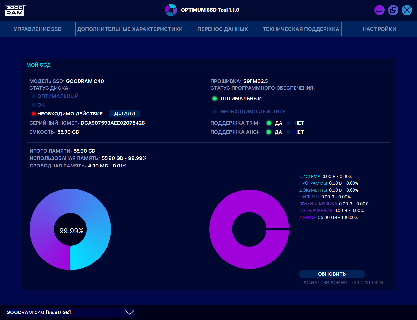The width and height of the screenshot is (417, 320).
Task: Switch to ДОПОЛНИТЕЛЬНЫЕ ХАРАКТЕРИСТИКИ tab
Action: (130, 29)
